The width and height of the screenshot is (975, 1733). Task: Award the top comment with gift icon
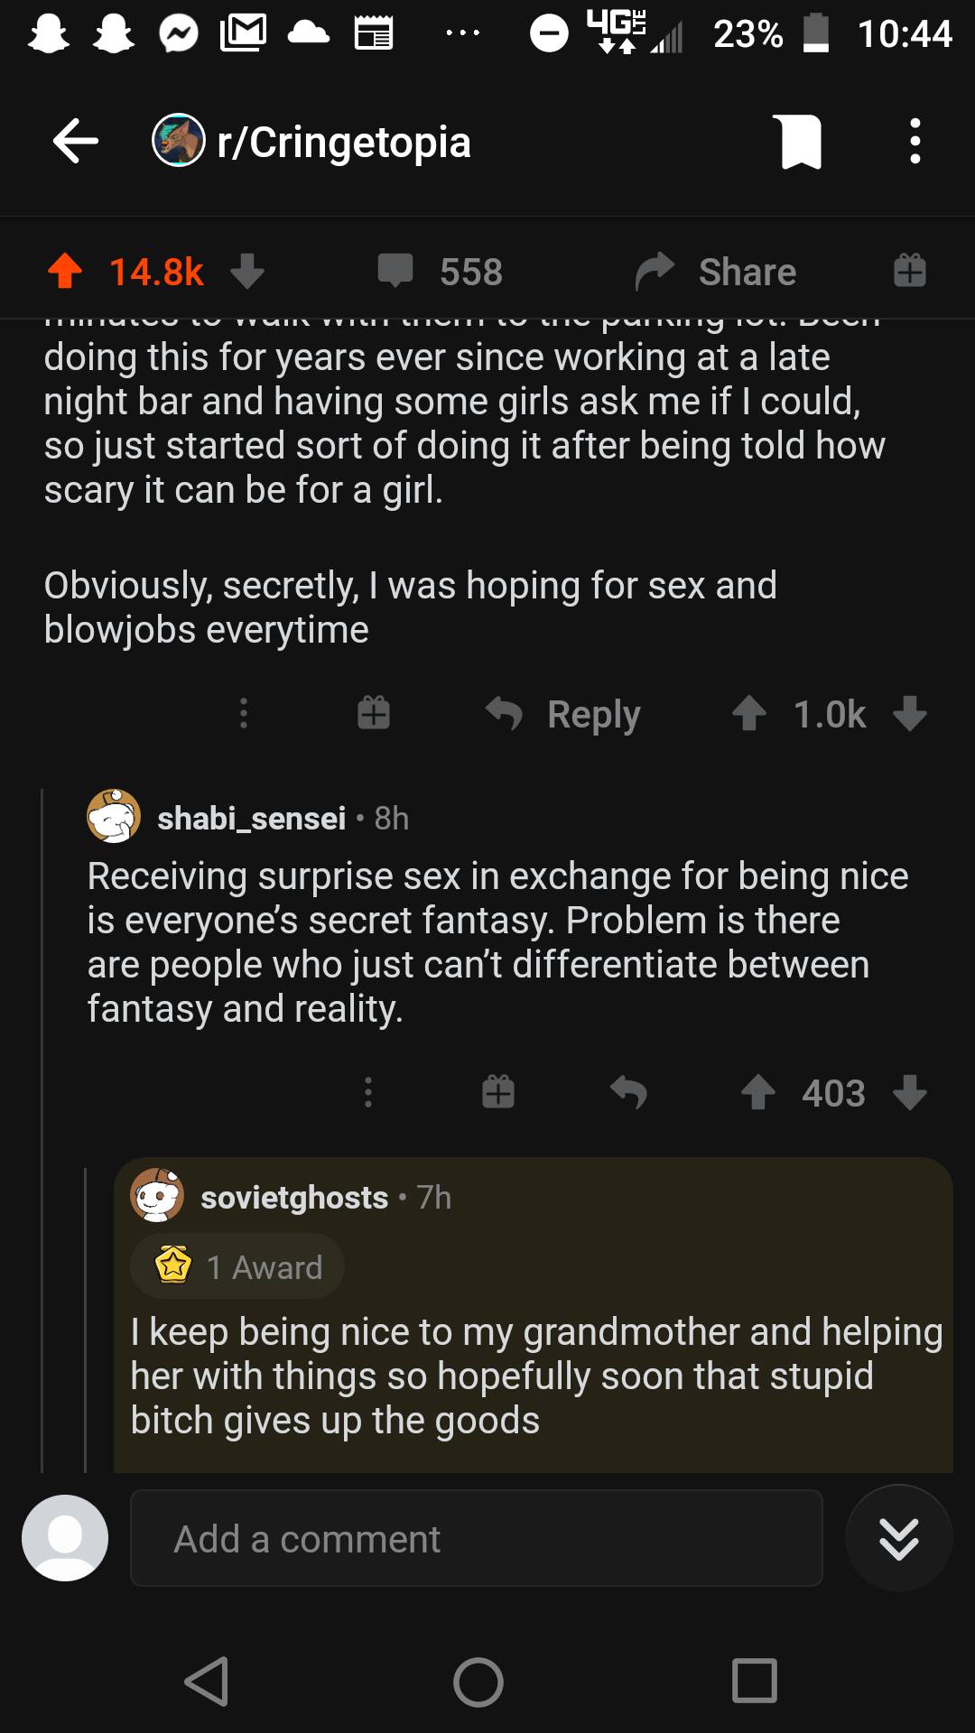pyautogui.click(x=373, y=714)
